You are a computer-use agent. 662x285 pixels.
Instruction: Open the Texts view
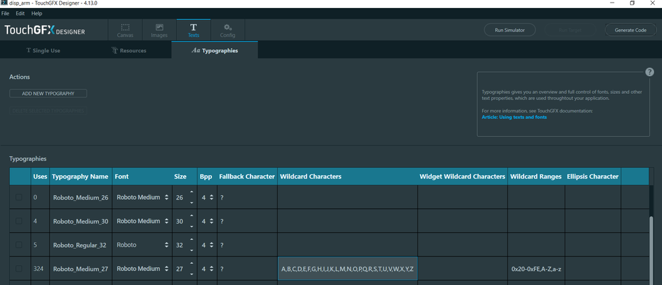193,30
